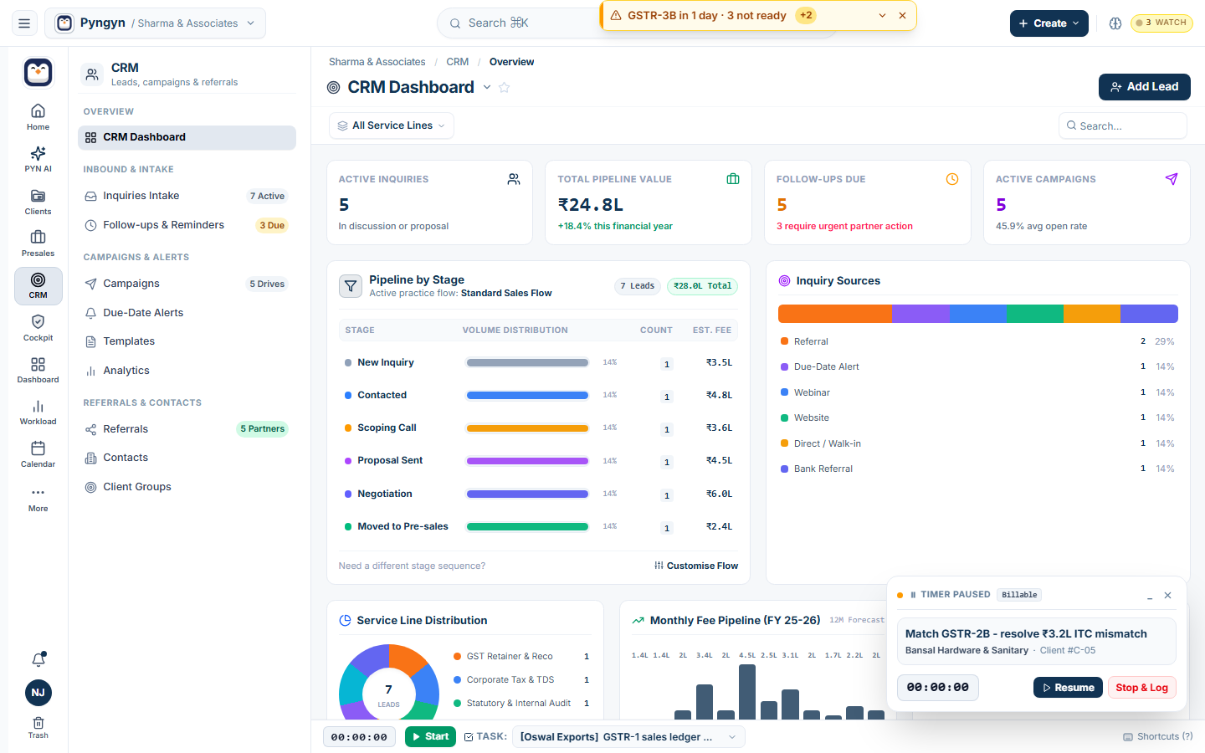Minimize the paused timer widget

coord(1150,596)
